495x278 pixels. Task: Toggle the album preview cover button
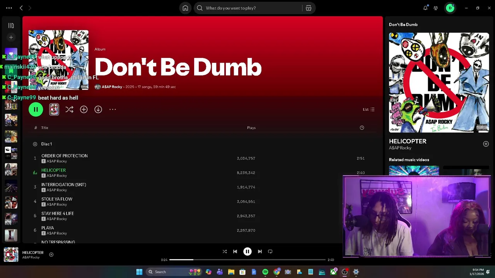click(54, 110)
